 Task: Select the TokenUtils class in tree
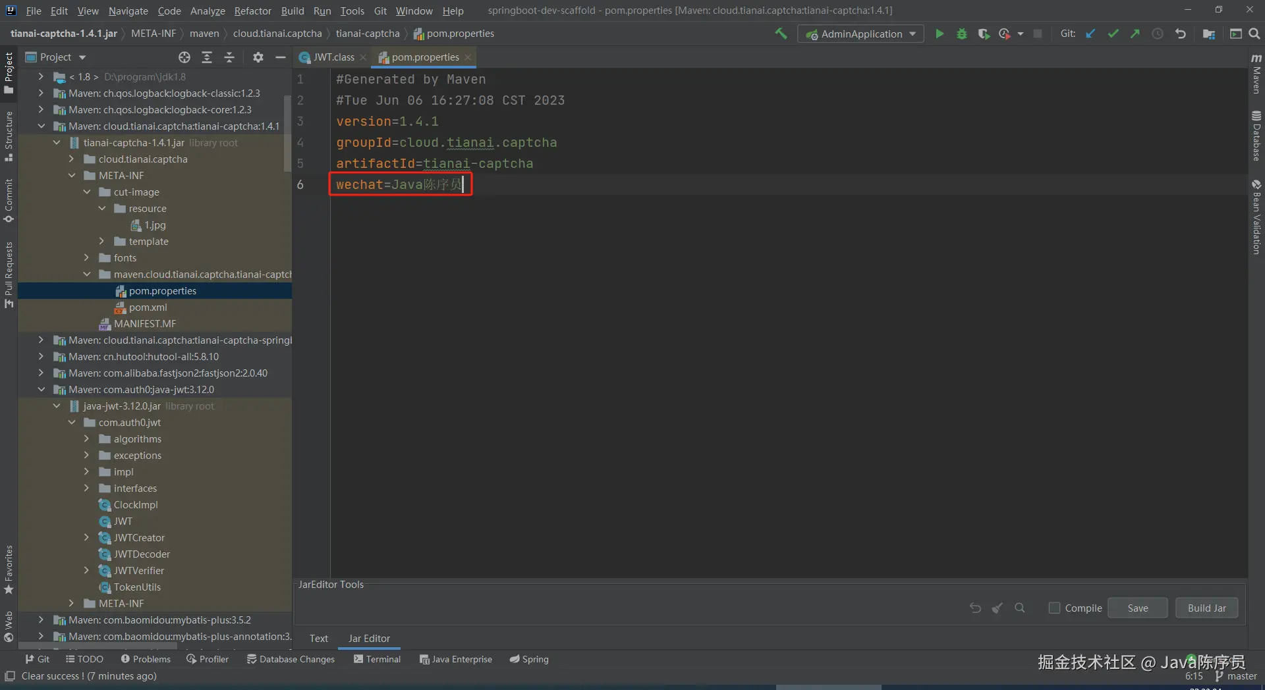point(137,587)
